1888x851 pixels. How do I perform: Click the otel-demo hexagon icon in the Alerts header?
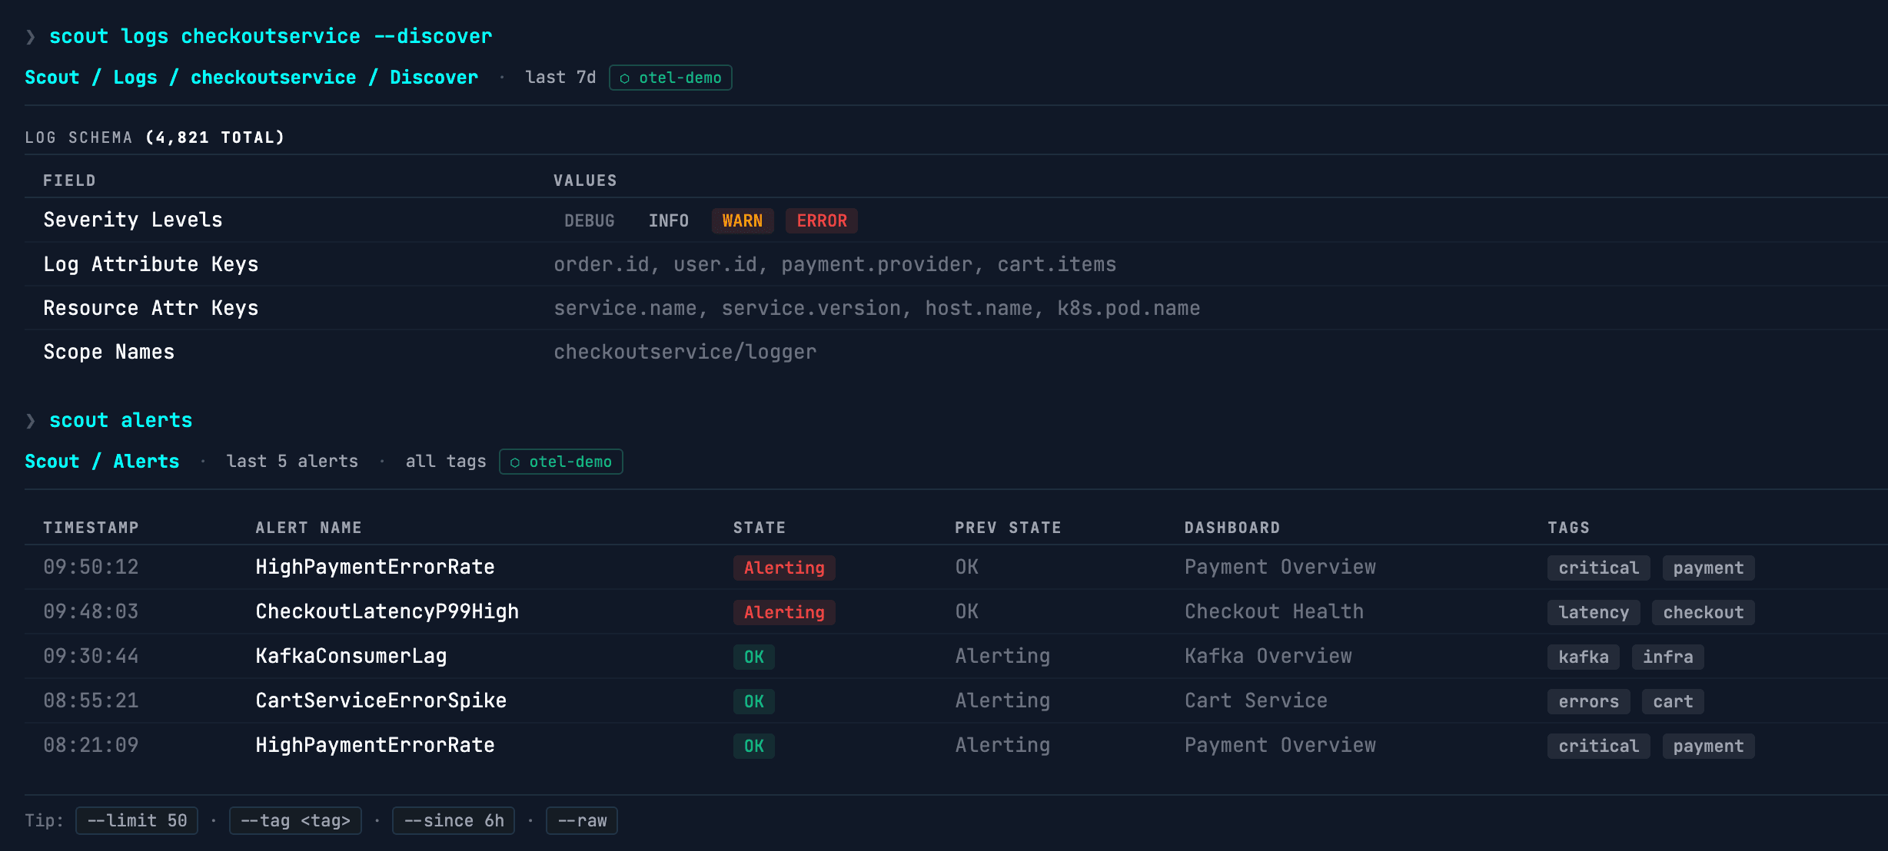[x=515, y=462]
